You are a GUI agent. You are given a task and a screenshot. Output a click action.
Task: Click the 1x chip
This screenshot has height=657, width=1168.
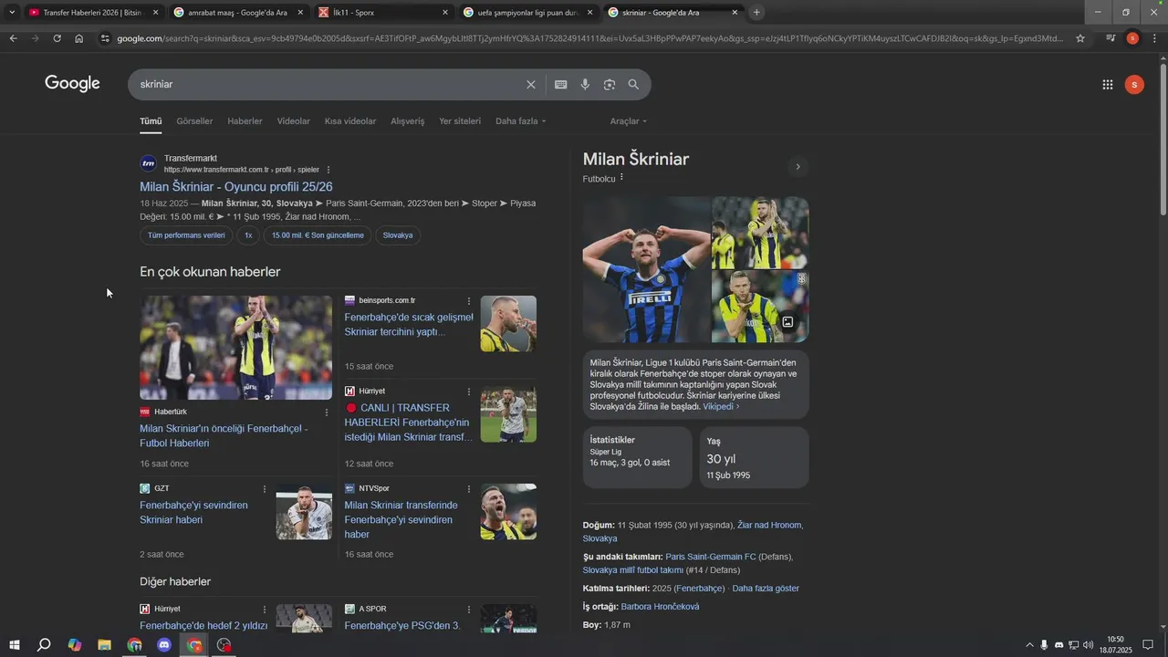click(x=248, y=235)
